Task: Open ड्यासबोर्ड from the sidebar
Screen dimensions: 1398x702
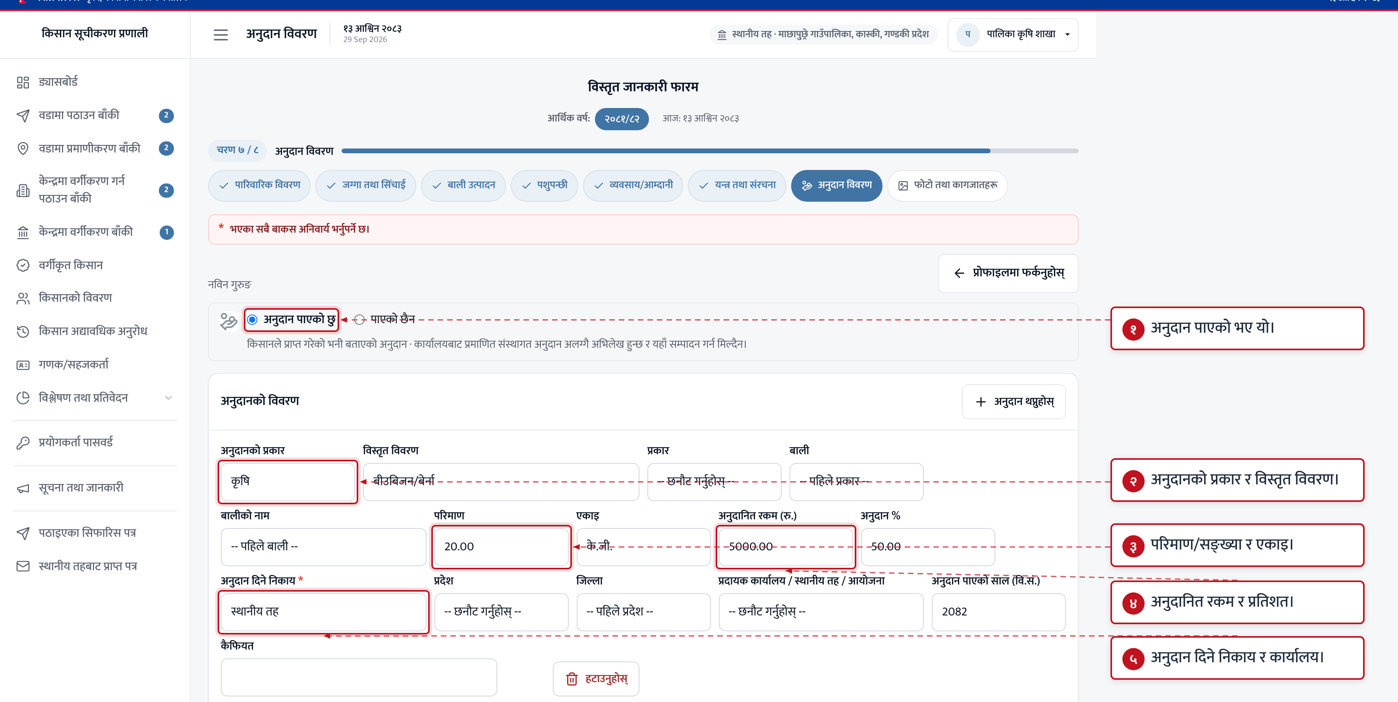Action: coord(95,83)
